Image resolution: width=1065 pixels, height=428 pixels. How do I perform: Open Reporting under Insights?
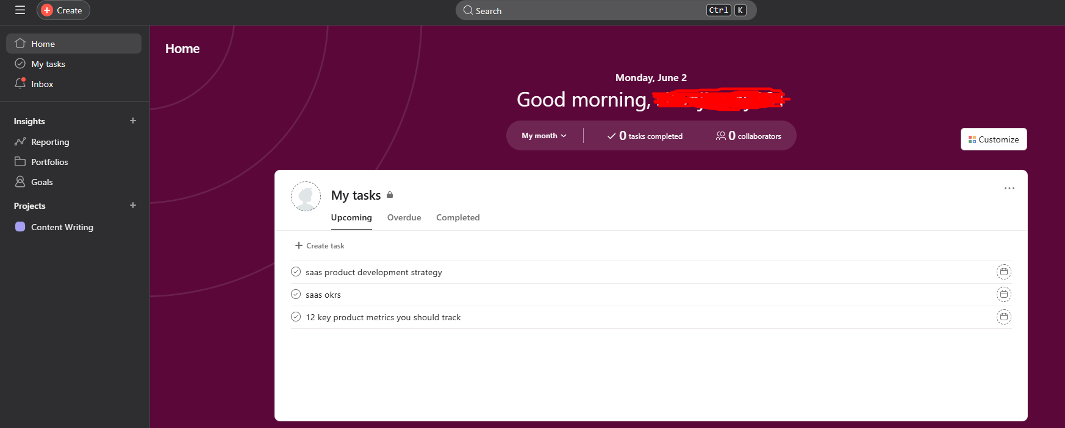[74, 142]
